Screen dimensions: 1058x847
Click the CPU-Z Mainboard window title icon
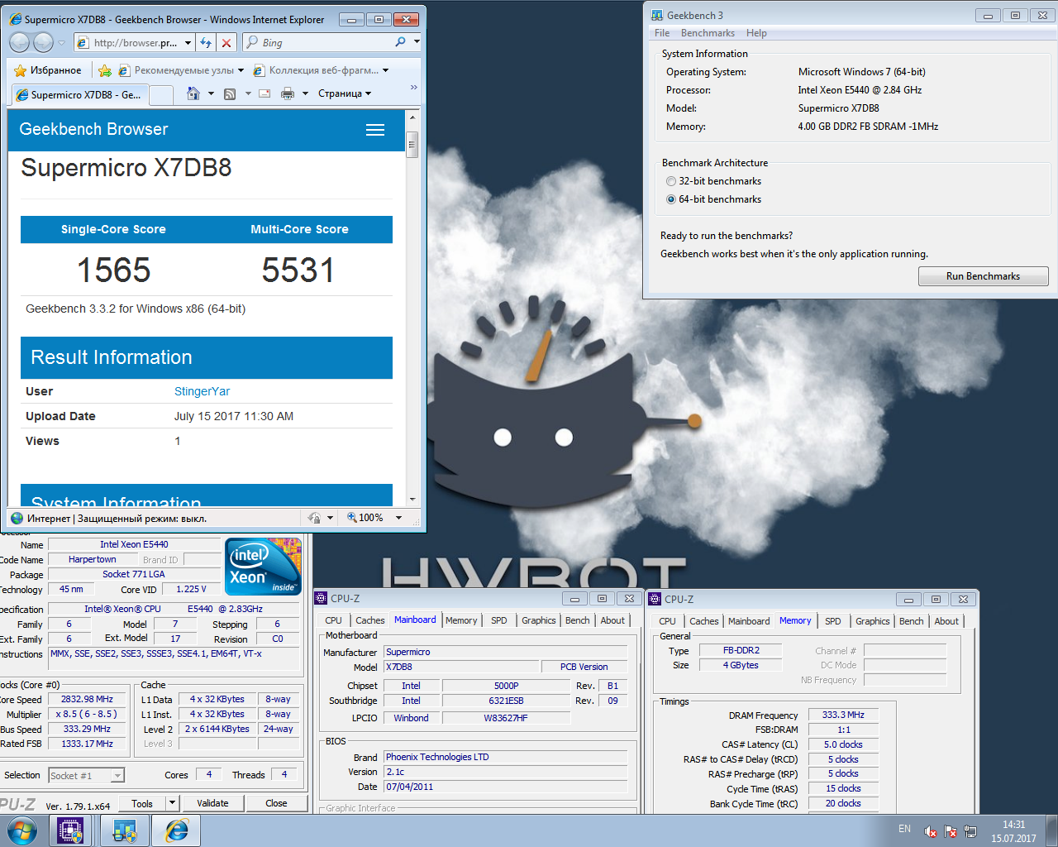321,598
